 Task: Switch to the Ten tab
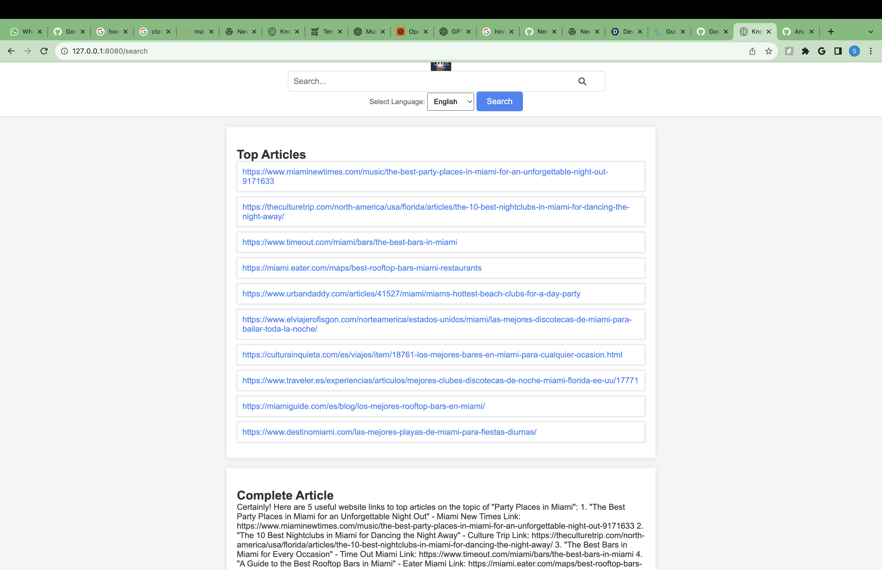[x=323, y=32]
